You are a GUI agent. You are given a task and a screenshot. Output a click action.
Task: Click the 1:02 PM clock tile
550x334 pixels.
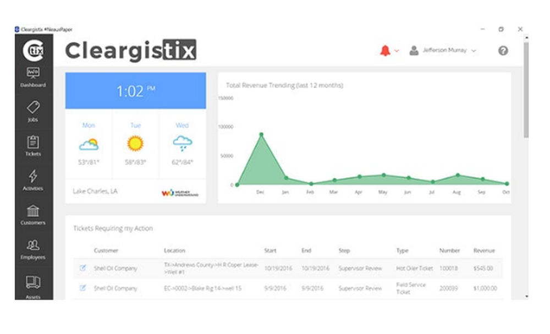coord(136,91)
